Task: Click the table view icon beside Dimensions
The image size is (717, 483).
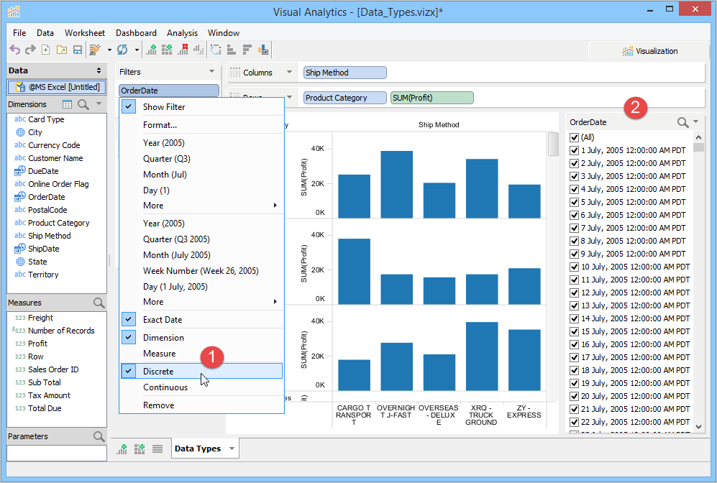Action: 68,104
